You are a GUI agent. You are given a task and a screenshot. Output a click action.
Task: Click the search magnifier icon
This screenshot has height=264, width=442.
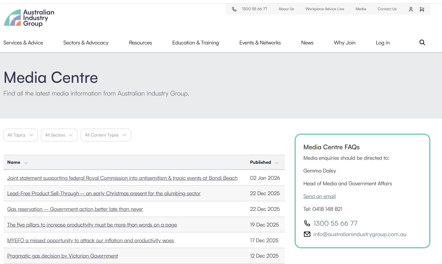[x=422, y=43]
